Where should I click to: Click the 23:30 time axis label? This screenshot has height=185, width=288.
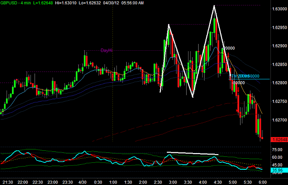68,182
